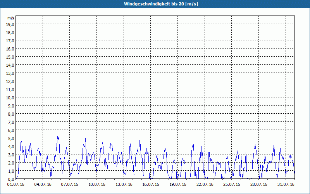The width and height of the screenshot is (310, 194).
Task: Click the 04.07.16 date label
Action: (43, 185)
